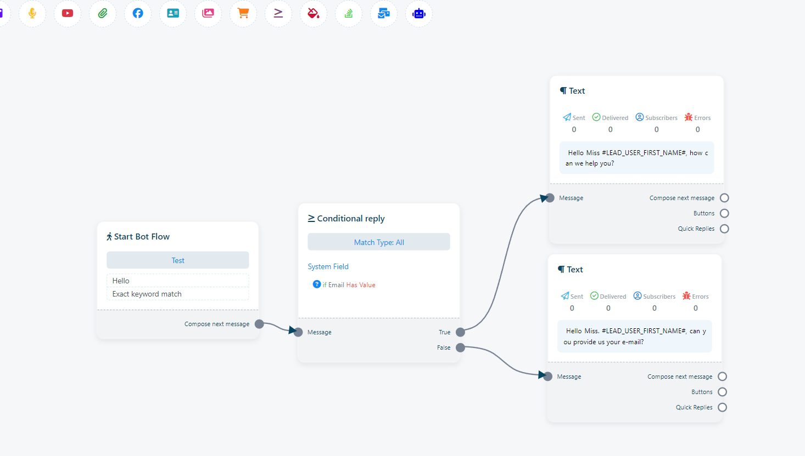Pick the image carousel icon
The height and width of the screenshot is (456, 805).
(208, 14)
